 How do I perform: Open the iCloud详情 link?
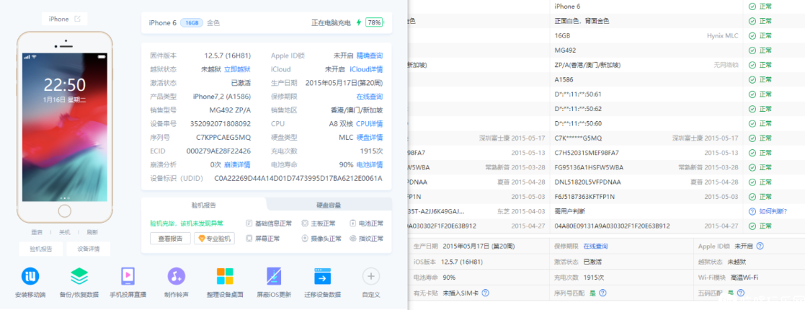366,69
